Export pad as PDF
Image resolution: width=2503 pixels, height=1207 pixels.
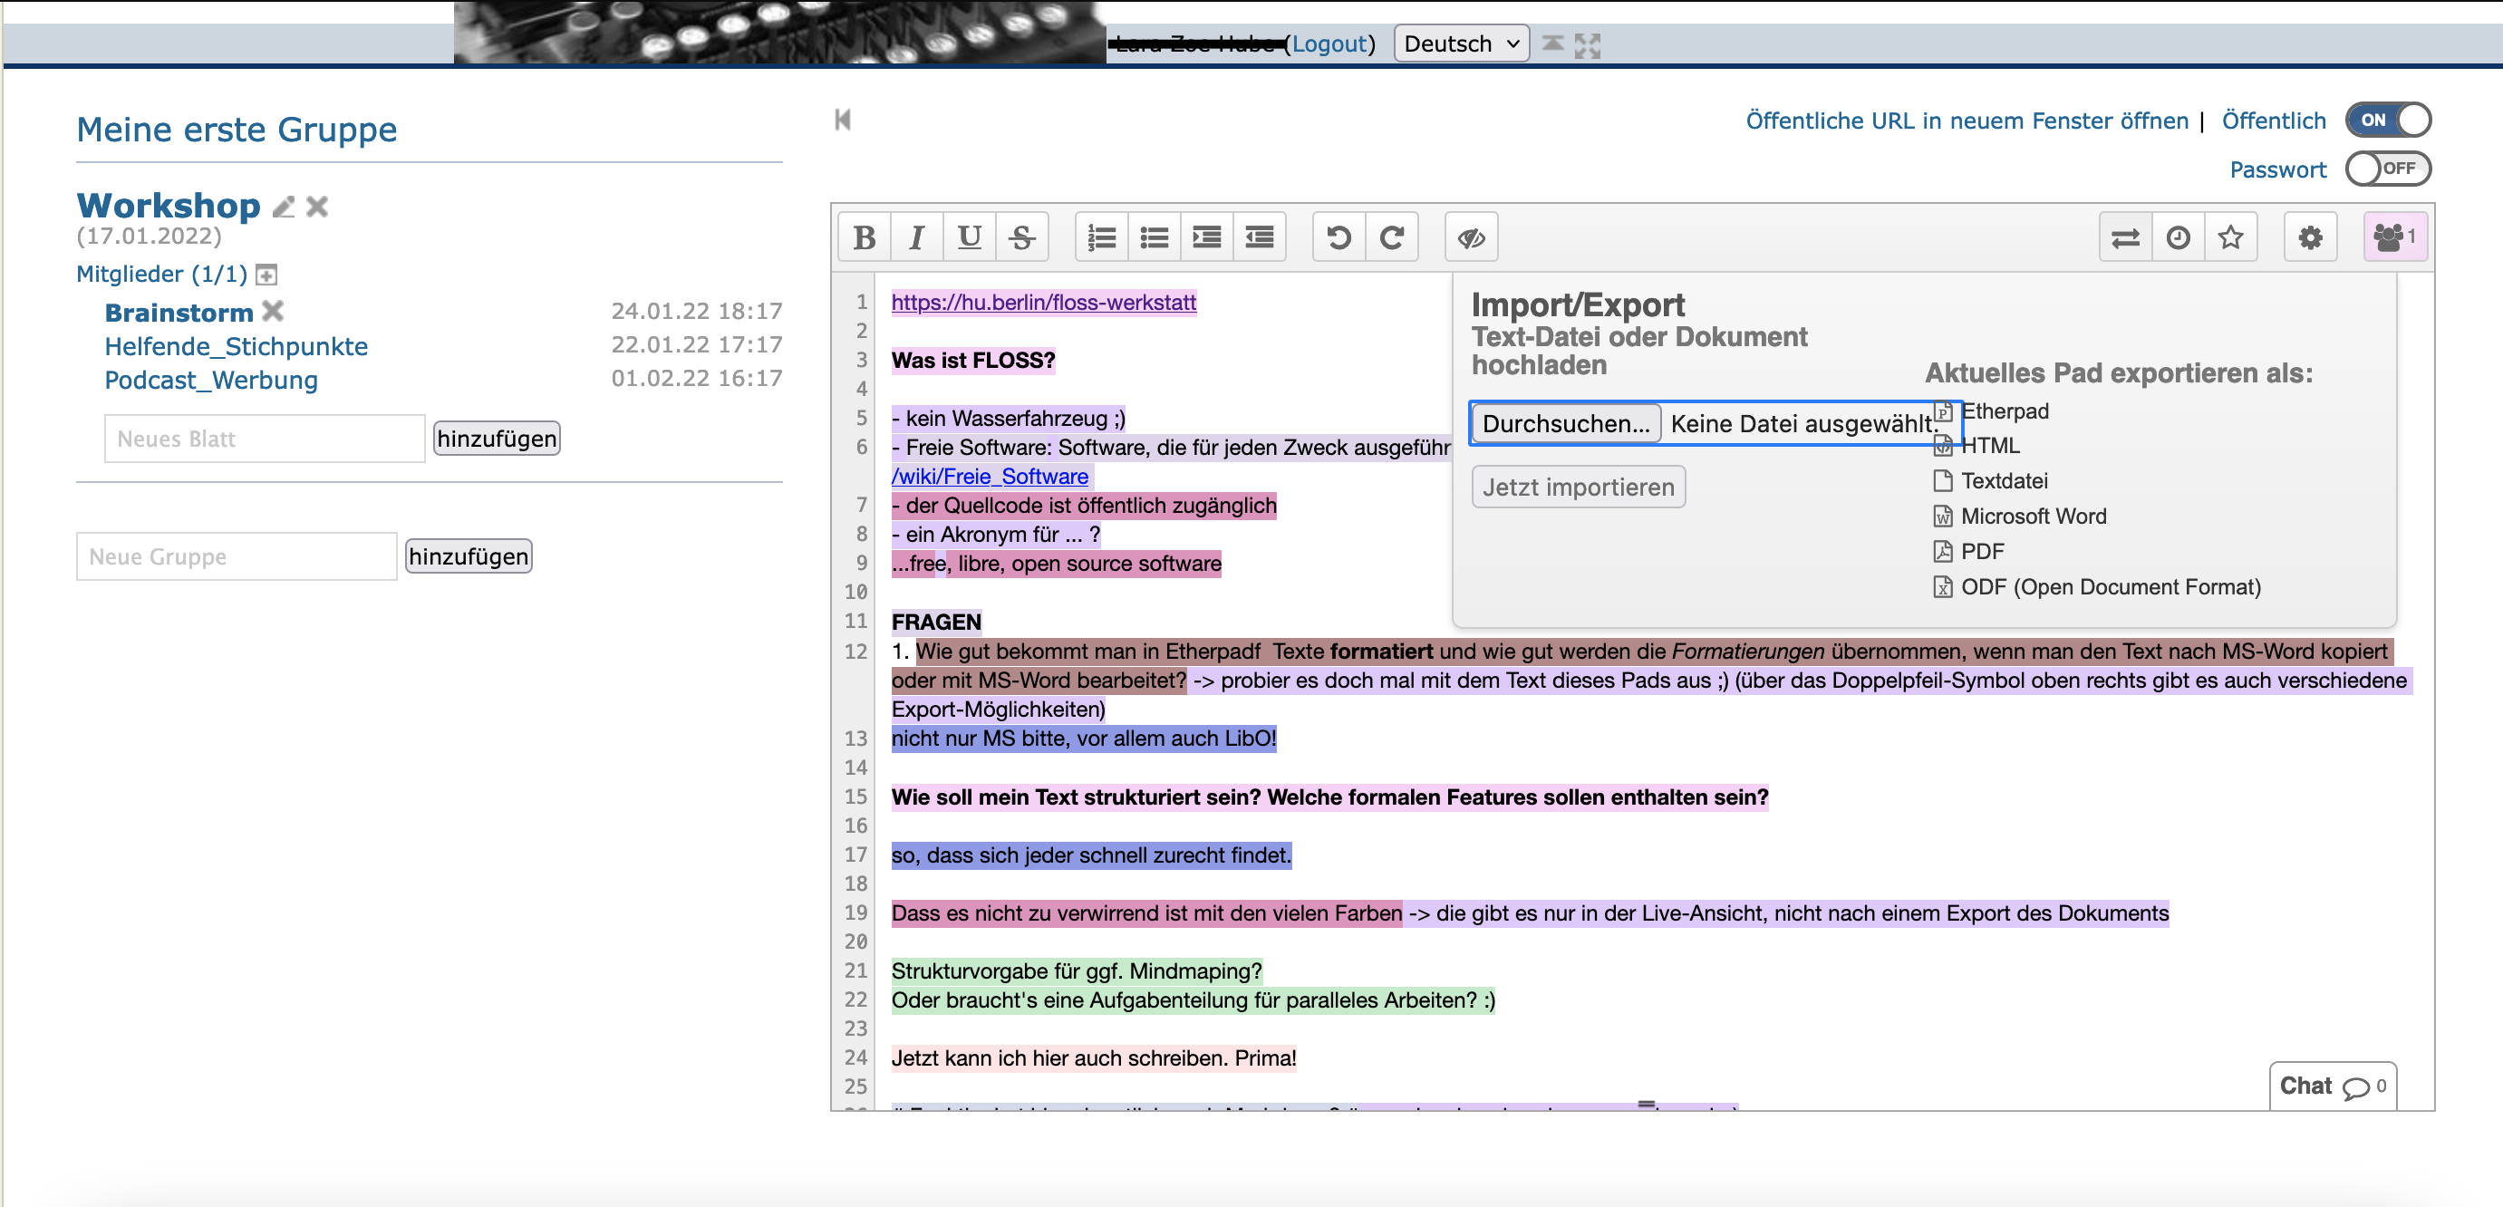coord(1968,551)
